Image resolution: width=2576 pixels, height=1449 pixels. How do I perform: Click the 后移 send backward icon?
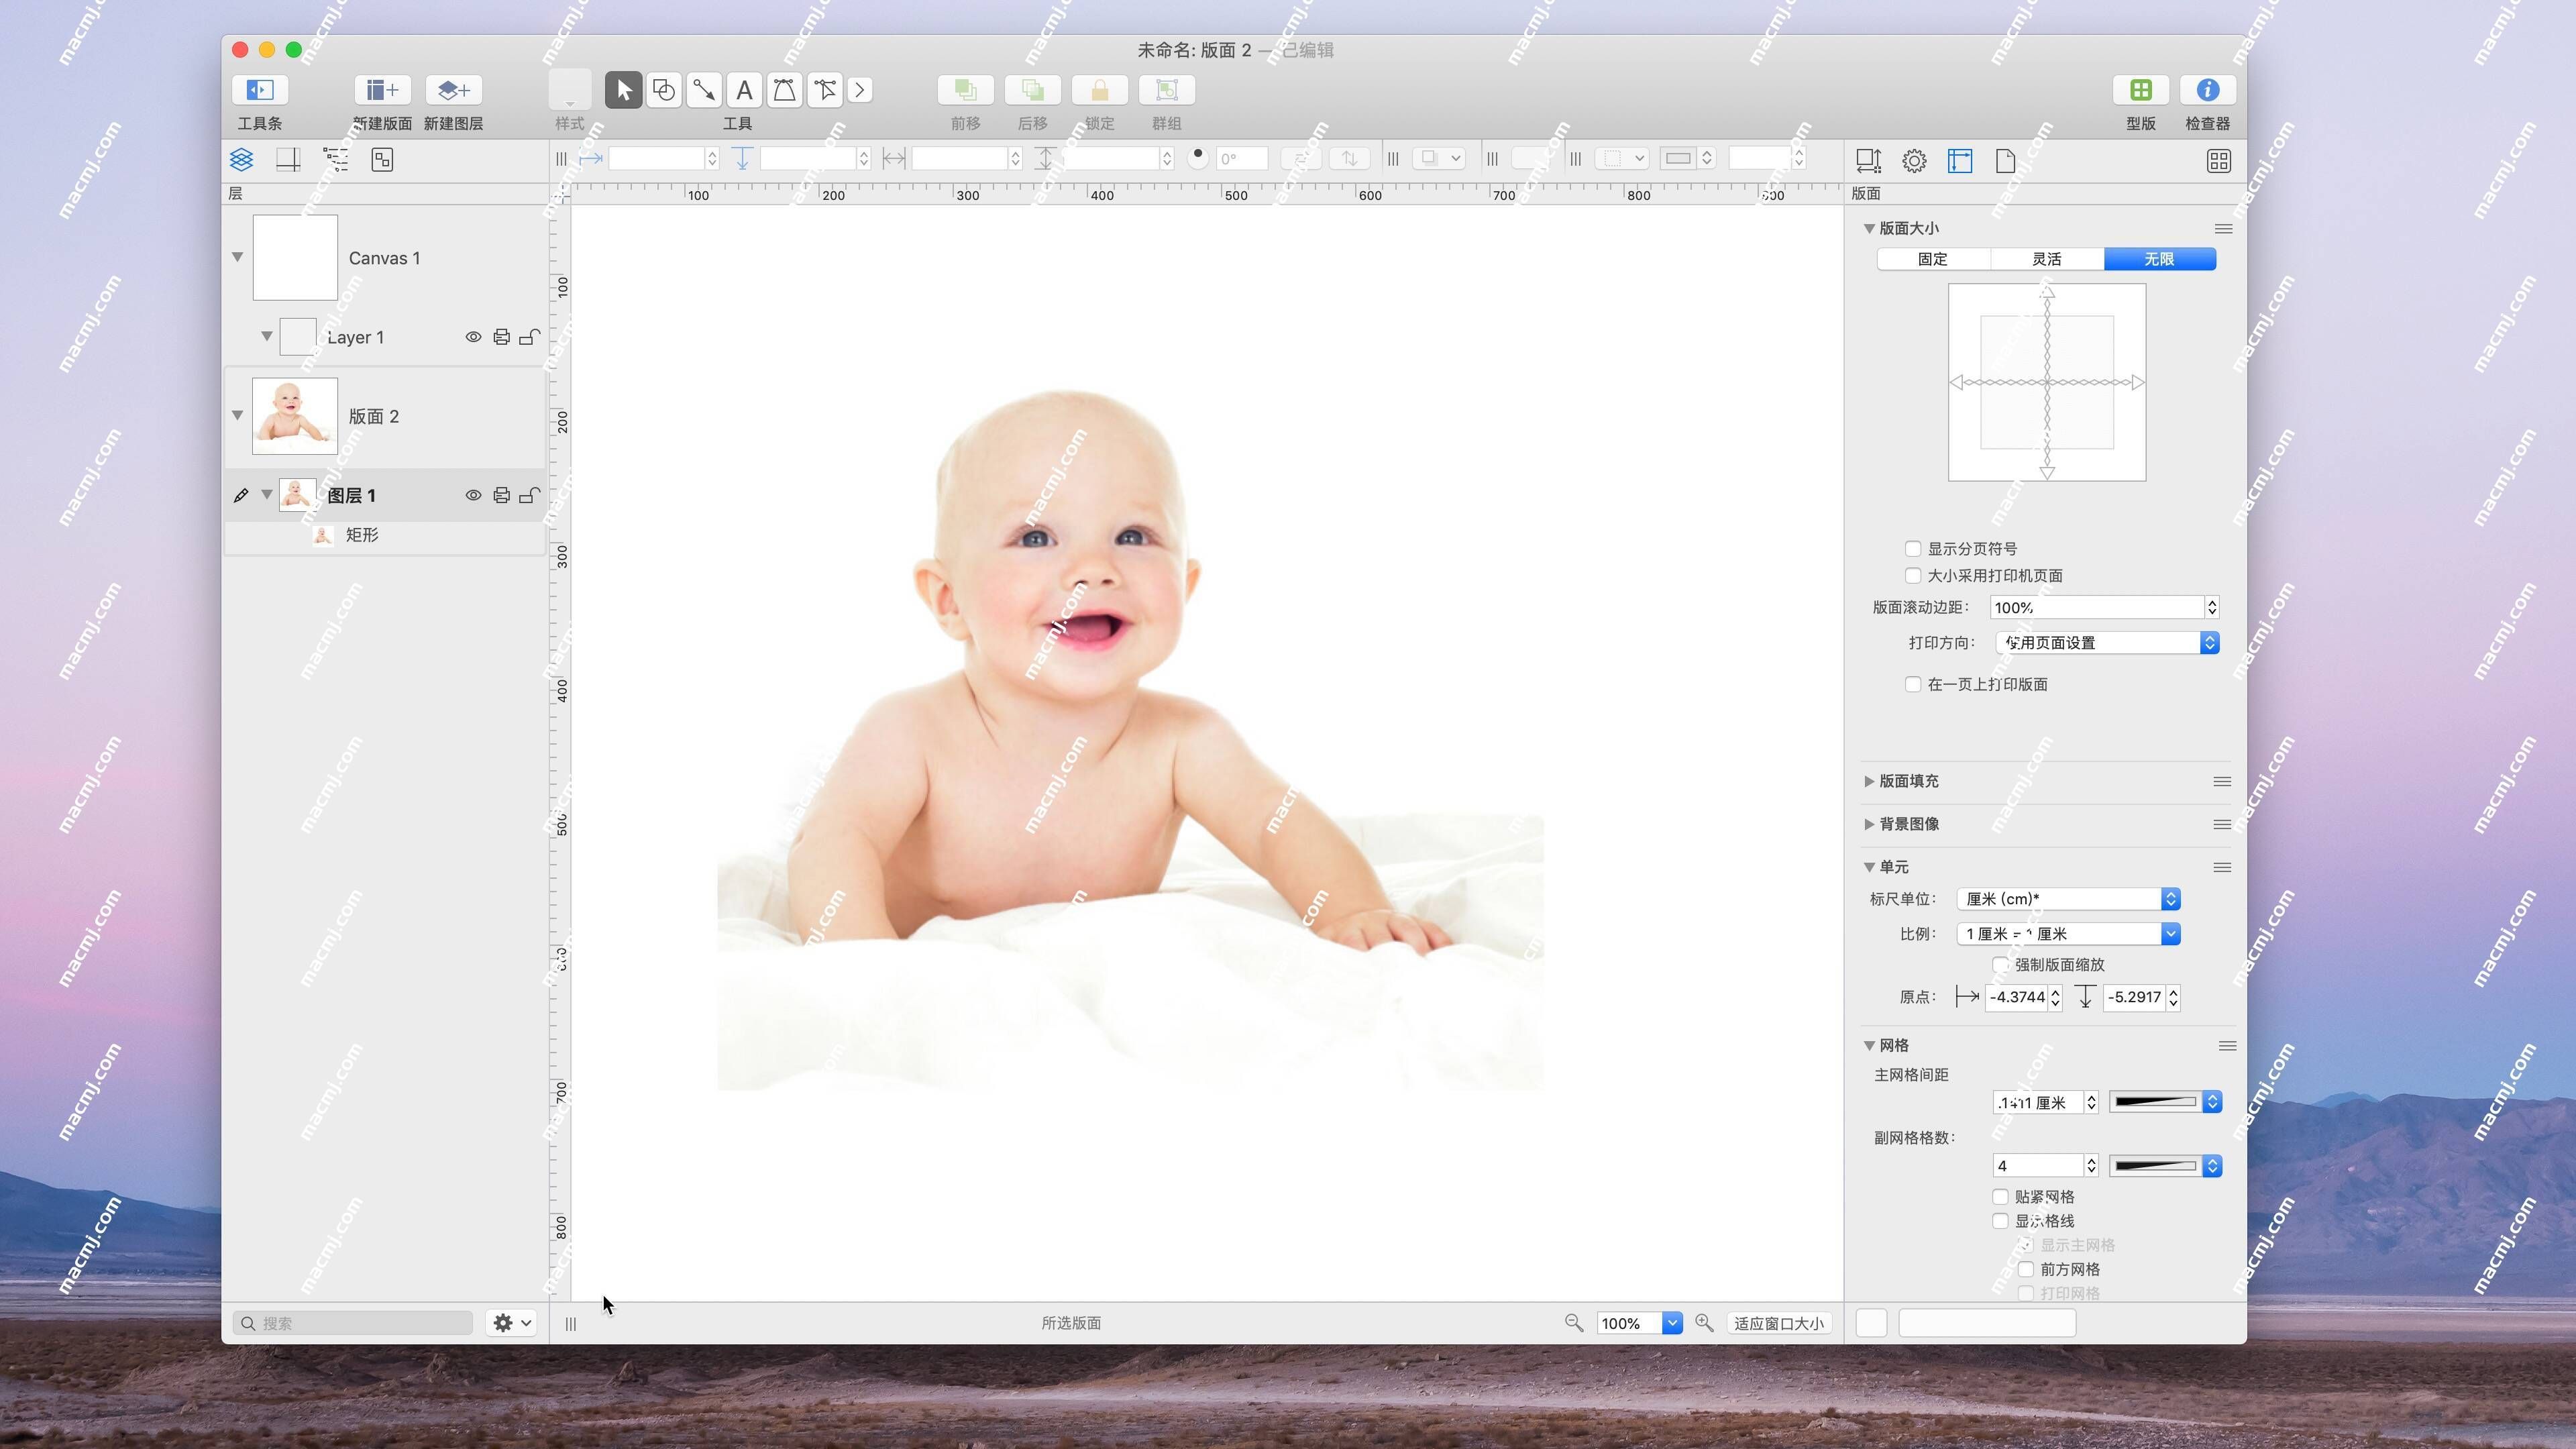pyautogui.click(x=1033, y=90)
